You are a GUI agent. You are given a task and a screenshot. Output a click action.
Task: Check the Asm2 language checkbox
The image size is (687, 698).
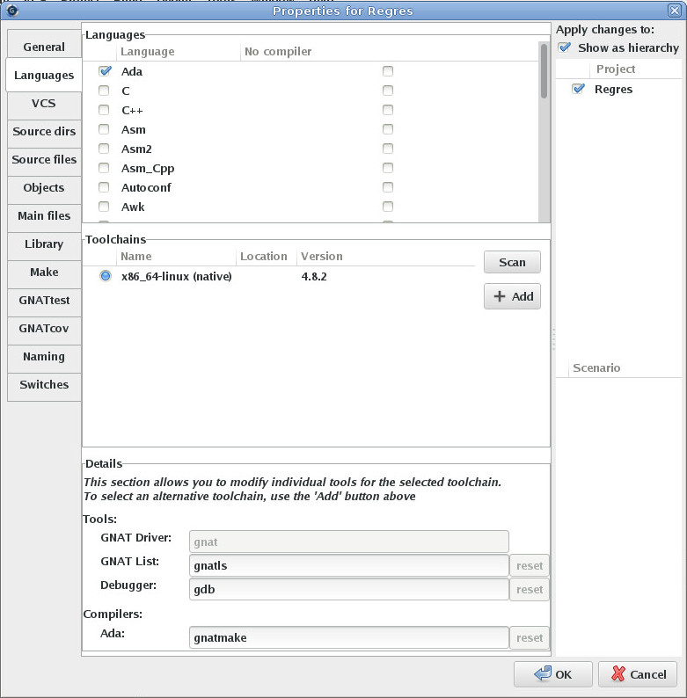[x=104, y=149]
